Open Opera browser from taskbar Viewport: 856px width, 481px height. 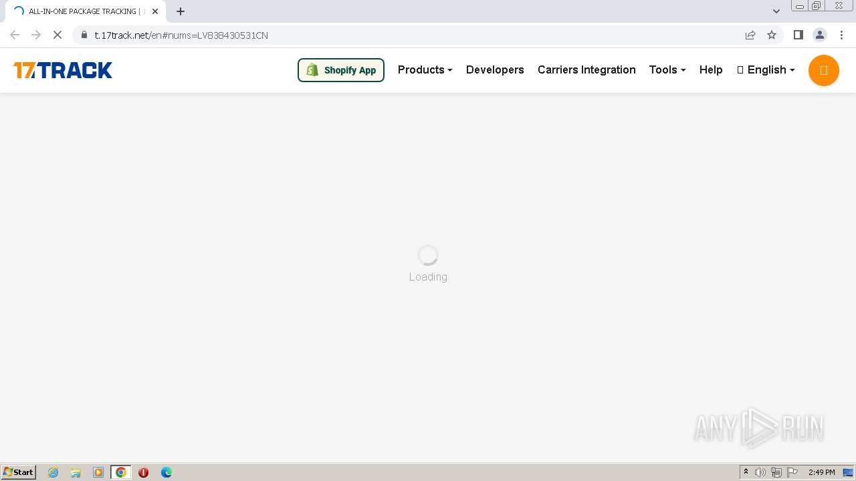click(143, 472)
